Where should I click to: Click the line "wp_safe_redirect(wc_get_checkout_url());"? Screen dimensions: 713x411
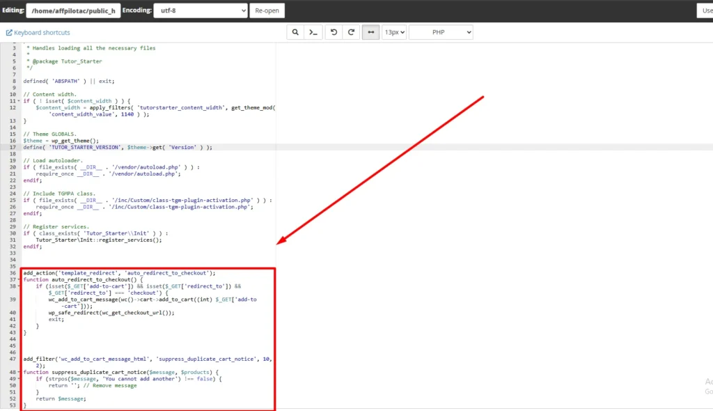[x=111, y=313]
